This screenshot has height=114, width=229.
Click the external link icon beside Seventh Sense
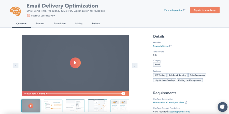170,46
